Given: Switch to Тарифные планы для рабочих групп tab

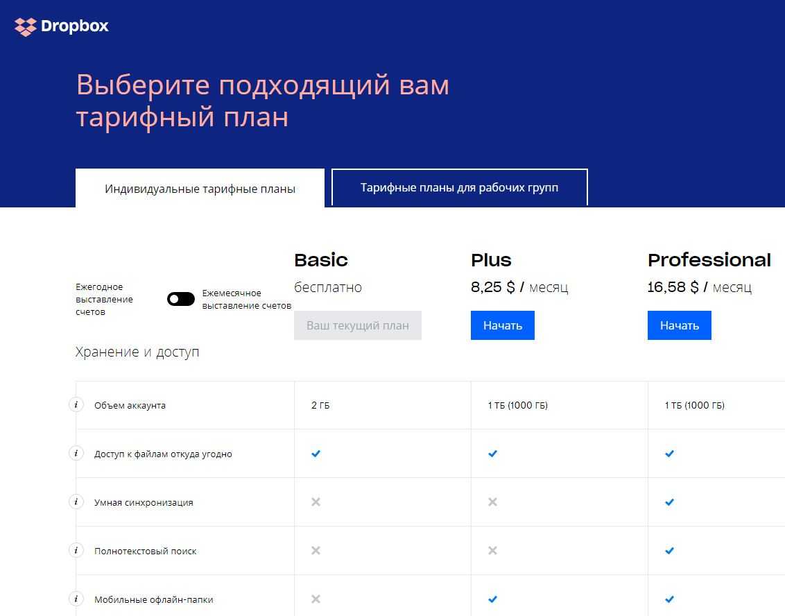Looking at the screenshot, I should pyautogui.click(x=459, y=187).
